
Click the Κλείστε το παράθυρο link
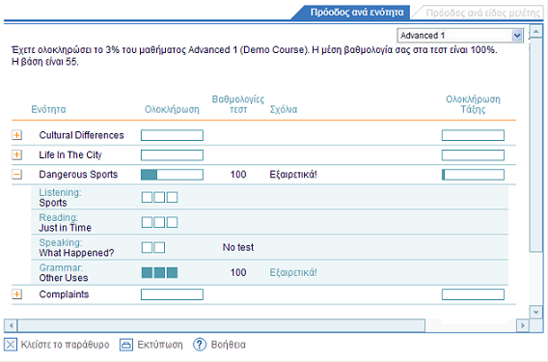click(65, 345)
